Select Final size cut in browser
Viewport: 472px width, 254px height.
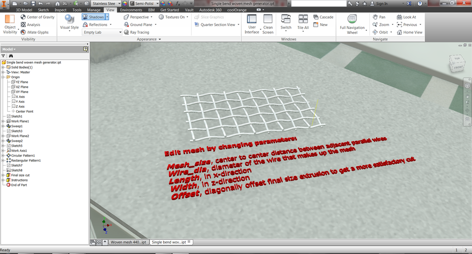[x=20, y=175]
